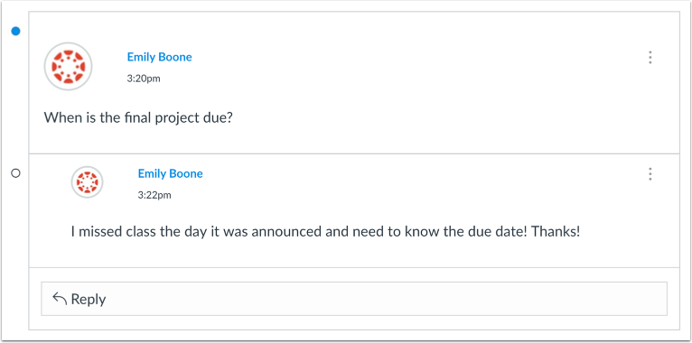The width and height of the screenshot is (692, 343).
Task: Click the curved Reply arrow icon
Action: pos(60,299)
